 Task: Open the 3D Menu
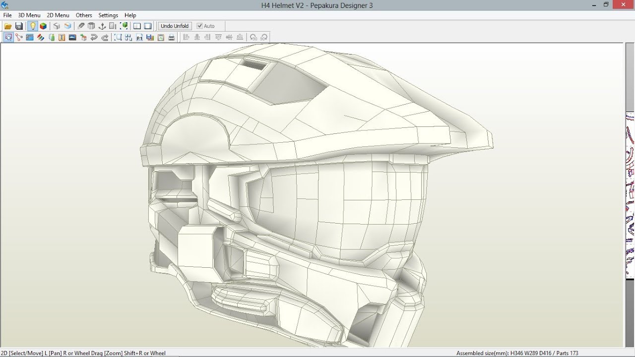coord(29,15)
